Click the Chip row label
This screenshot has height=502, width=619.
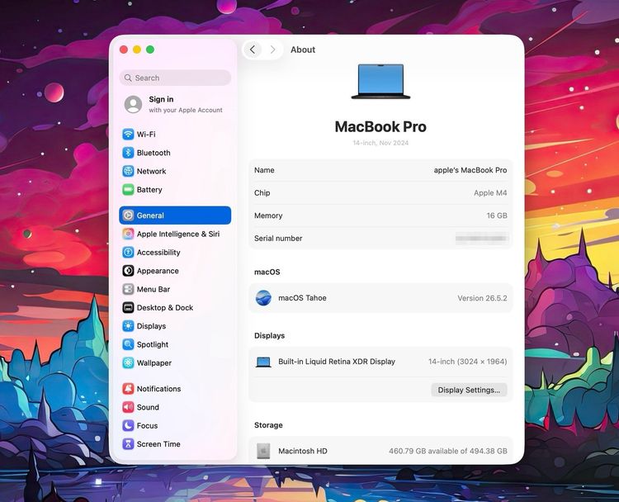(262, 193)
